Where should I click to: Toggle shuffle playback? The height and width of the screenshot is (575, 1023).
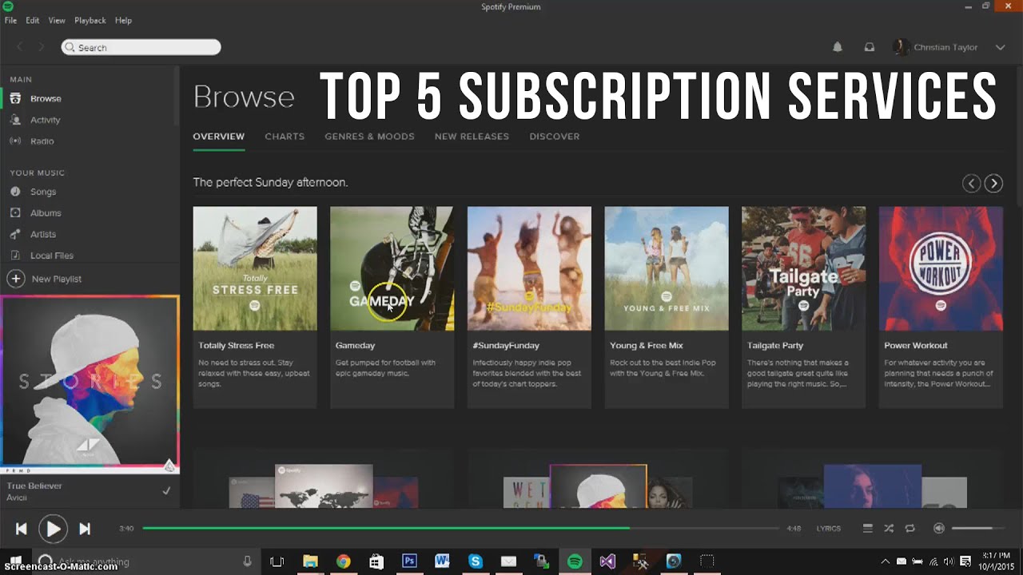pyautogui.click(x=889, y=528)
